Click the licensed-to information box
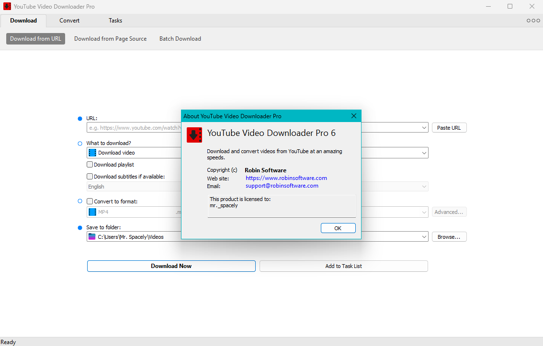 point(282,206)
